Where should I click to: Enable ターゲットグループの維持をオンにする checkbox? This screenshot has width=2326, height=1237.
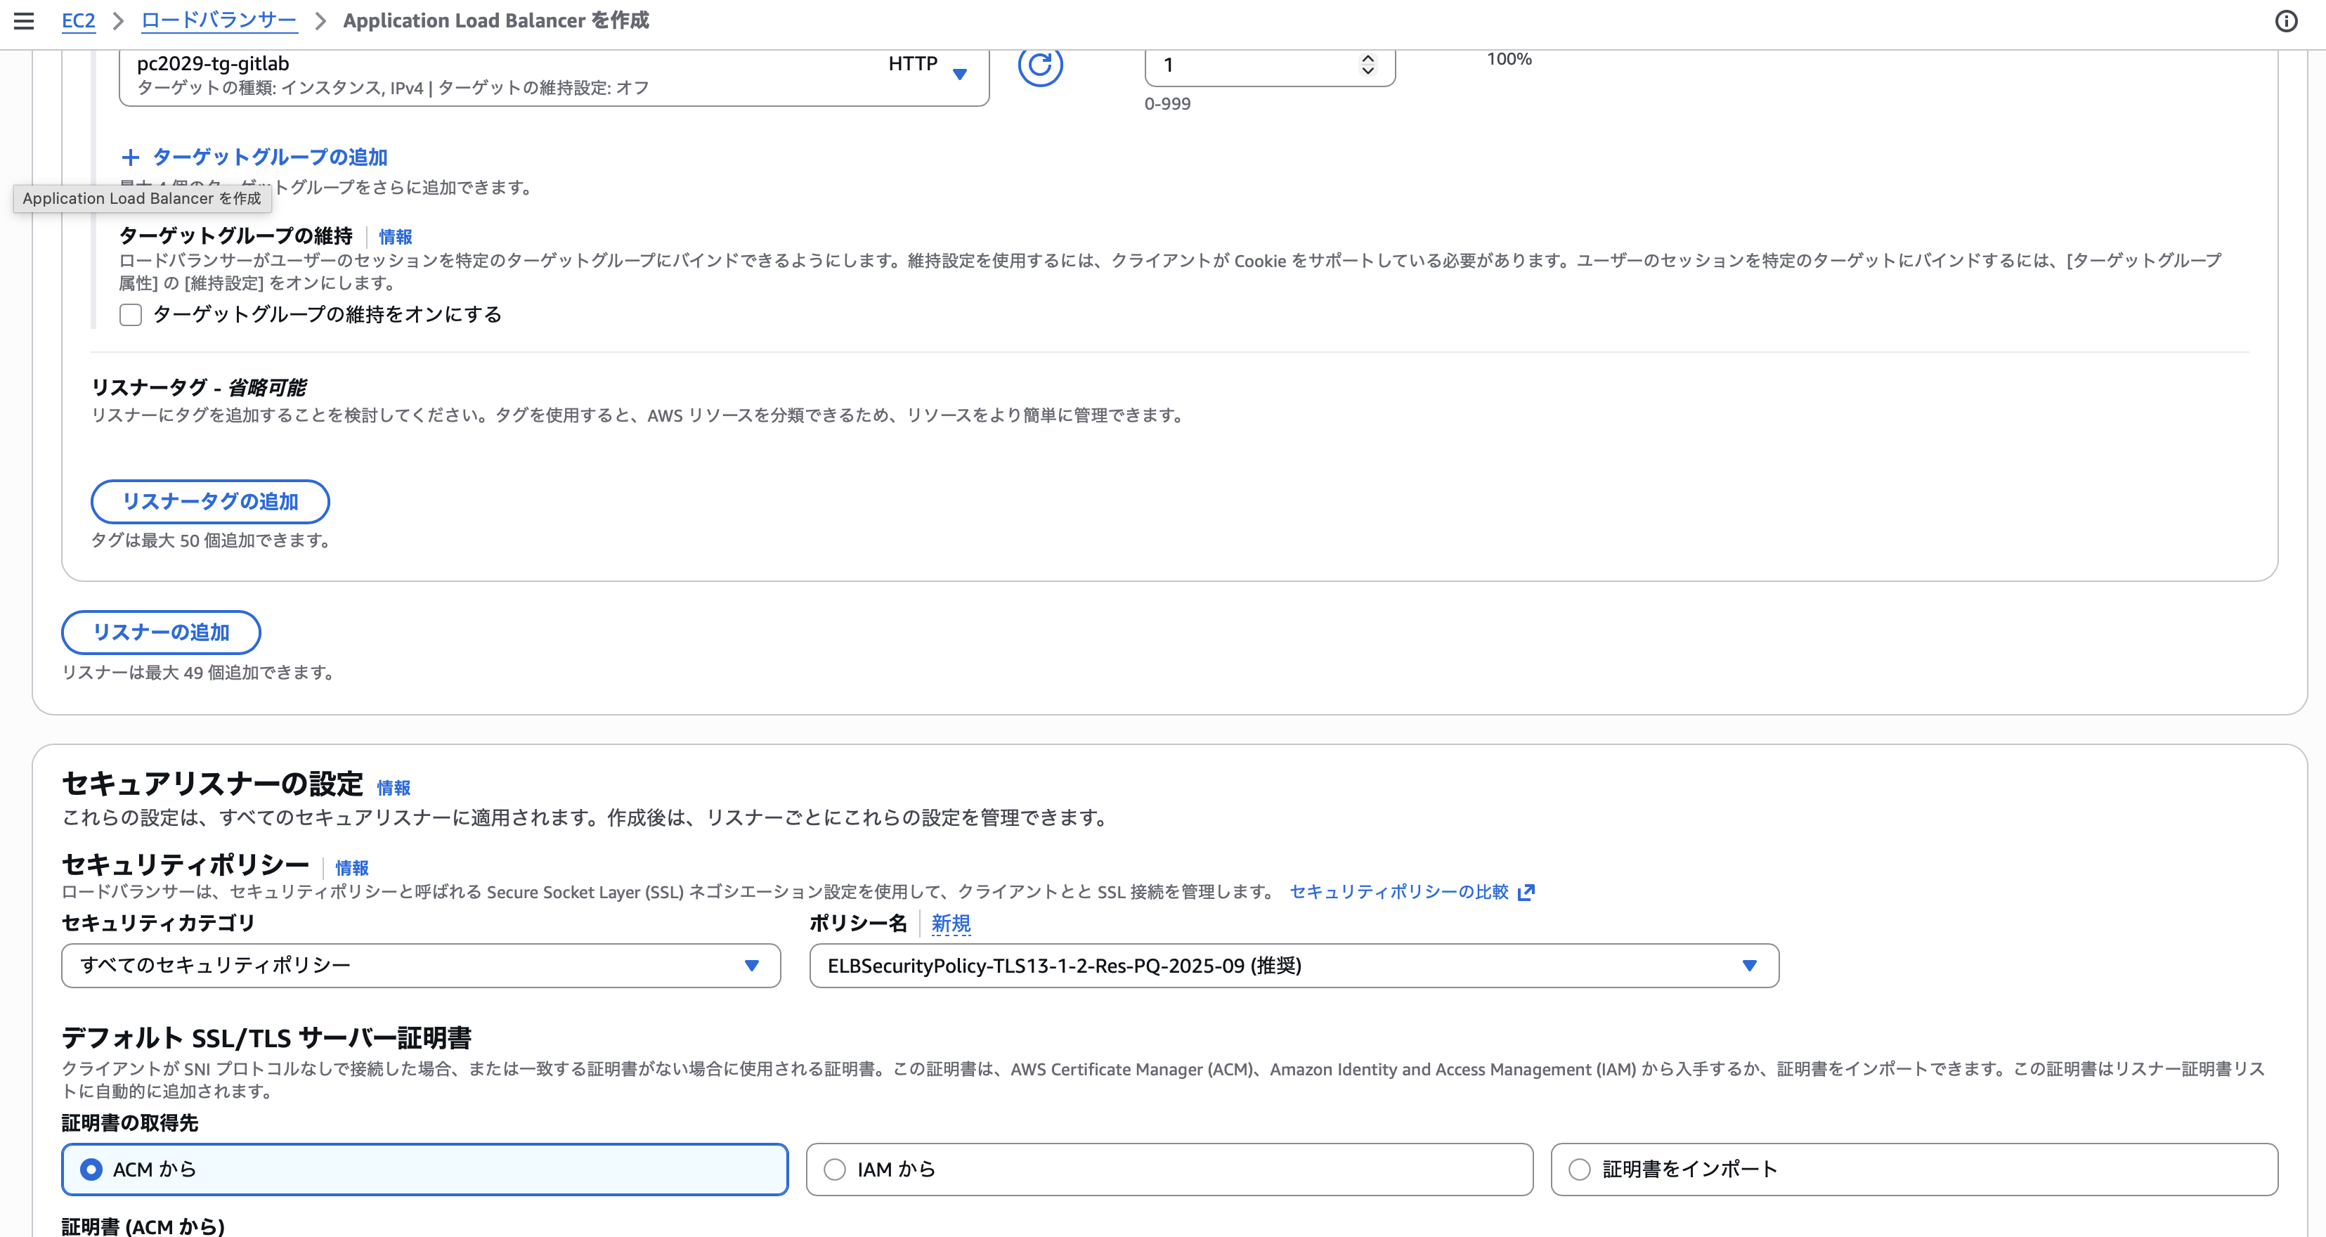(x=131, y=314)
